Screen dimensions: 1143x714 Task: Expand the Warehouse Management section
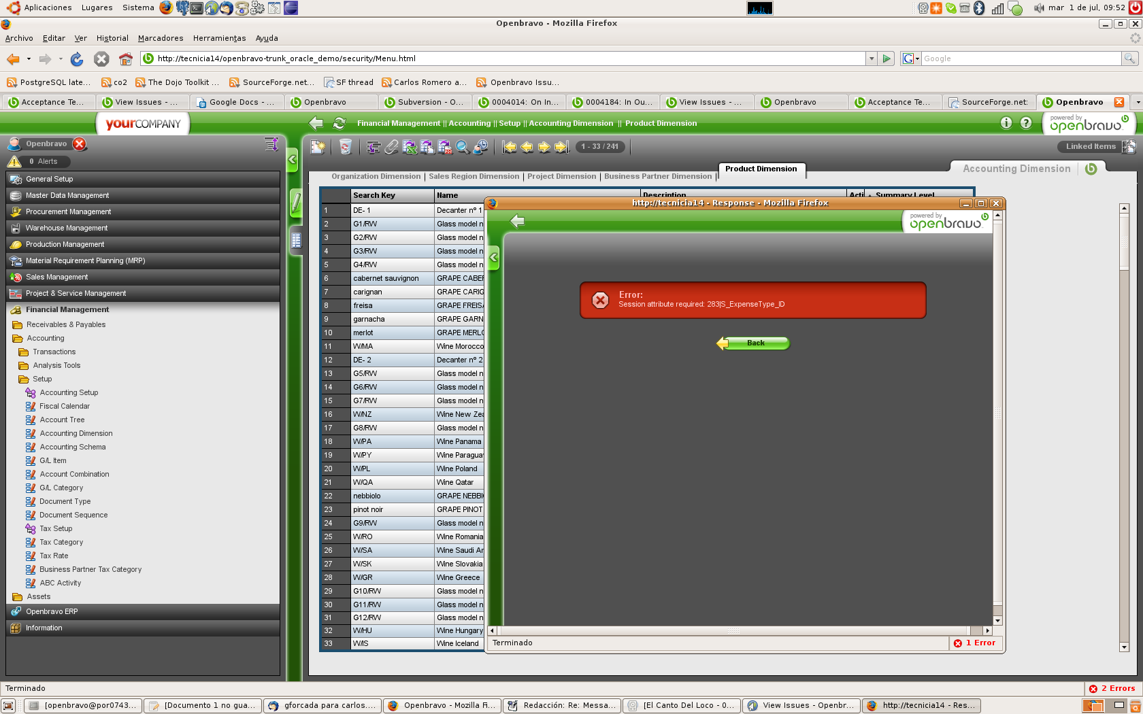tap(143, 228)
